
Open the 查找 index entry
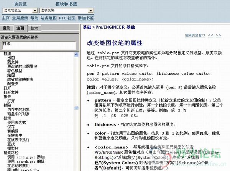[x=11, y=144]
